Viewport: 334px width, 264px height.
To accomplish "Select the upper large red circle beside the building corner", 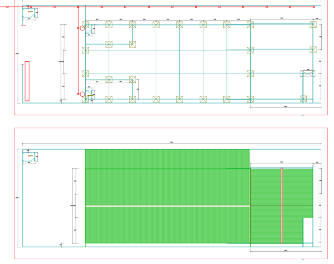I will coord(82,28).
